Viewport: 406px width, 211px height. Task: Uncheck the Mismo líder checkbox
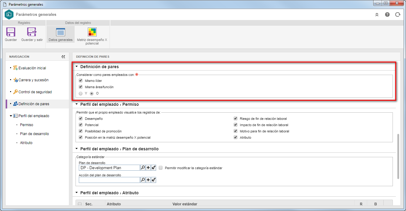click(81, 81)
